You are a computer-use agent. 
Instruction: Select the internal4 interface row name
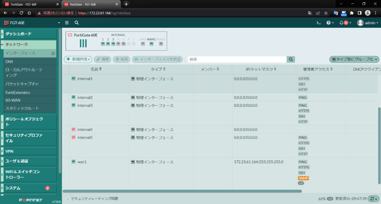pyautogui.click(x=85, y=130)
